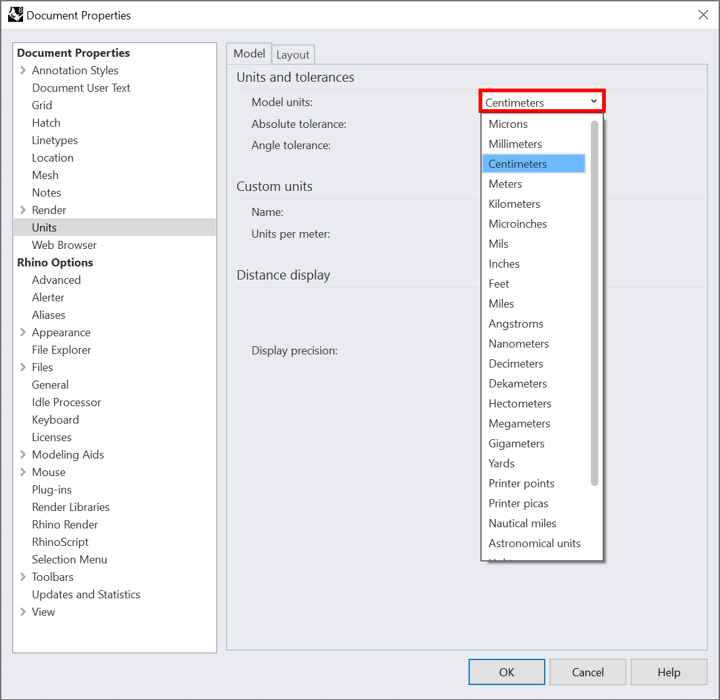Expand the Toolbars tree node
Image resolution: width=720 pixels, height=700 pixels.
pos(23,577)
